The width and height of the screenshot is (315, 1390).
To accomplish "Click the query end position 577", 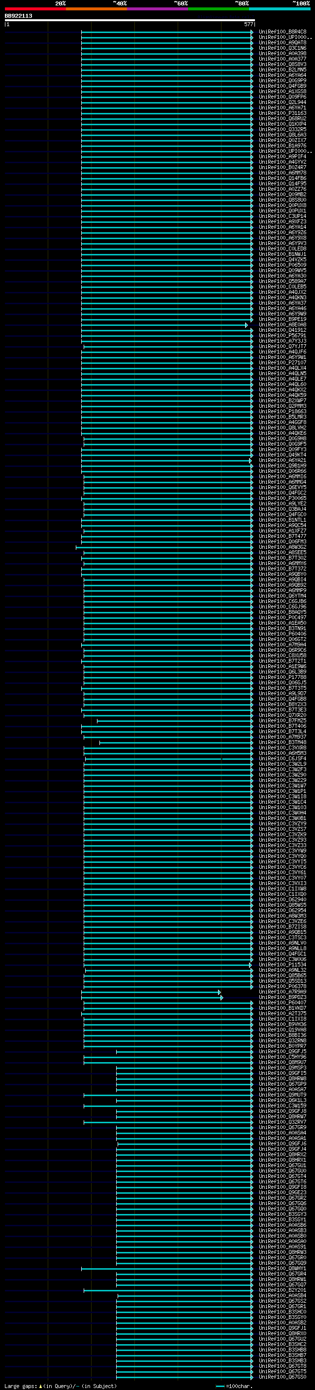I will click(x=248, y=24).
